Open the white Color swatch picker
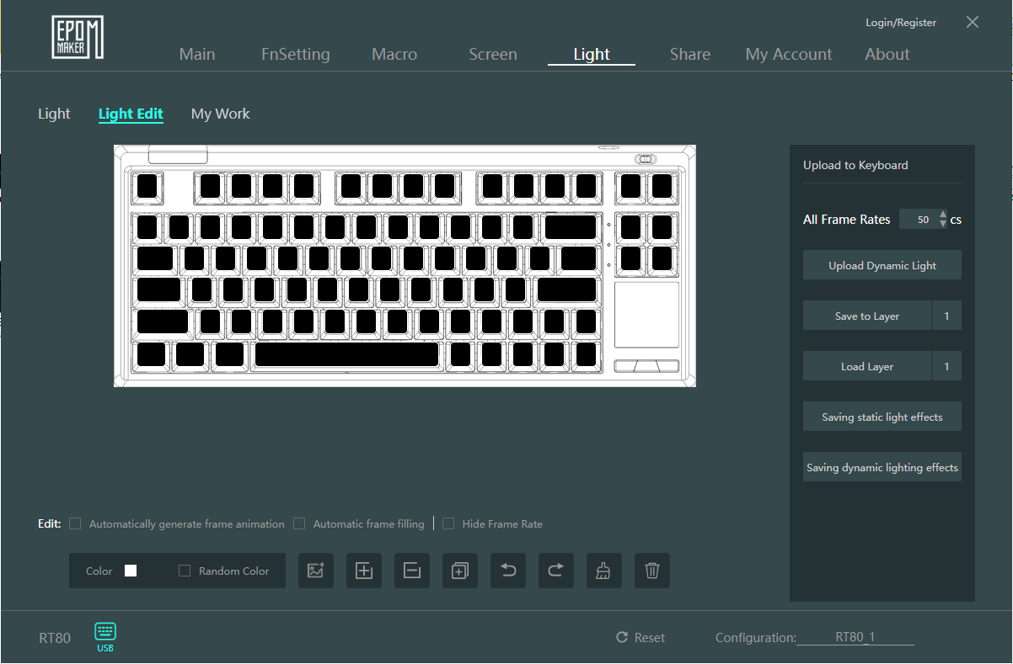 click(x=131, y=571)
